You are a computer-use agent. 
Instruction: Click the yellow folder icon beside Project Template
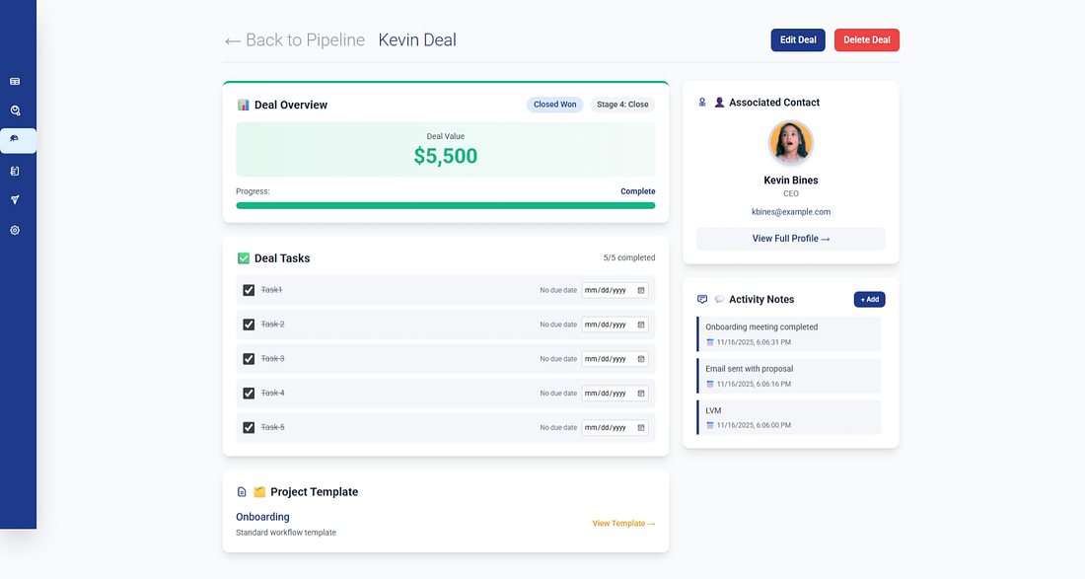click(x=259, y=492)
